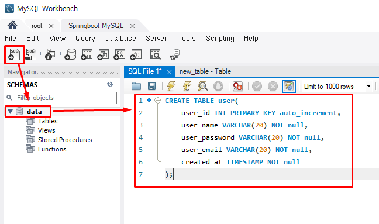Image resolution: width=379 pixels, height=224 pixels.
Task: Click the schema filter search icon
Action: (9, 98)
